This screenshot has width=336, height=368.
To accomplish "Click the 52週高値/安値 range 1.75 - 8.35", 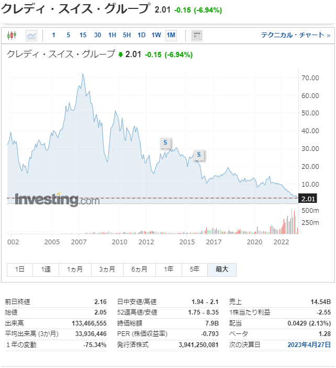I will click(x=204, y=312).
